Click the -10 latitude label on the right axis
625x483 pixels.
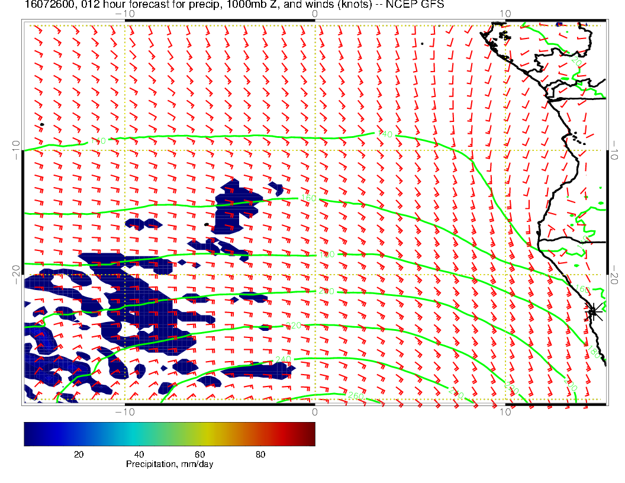point(615,150)
